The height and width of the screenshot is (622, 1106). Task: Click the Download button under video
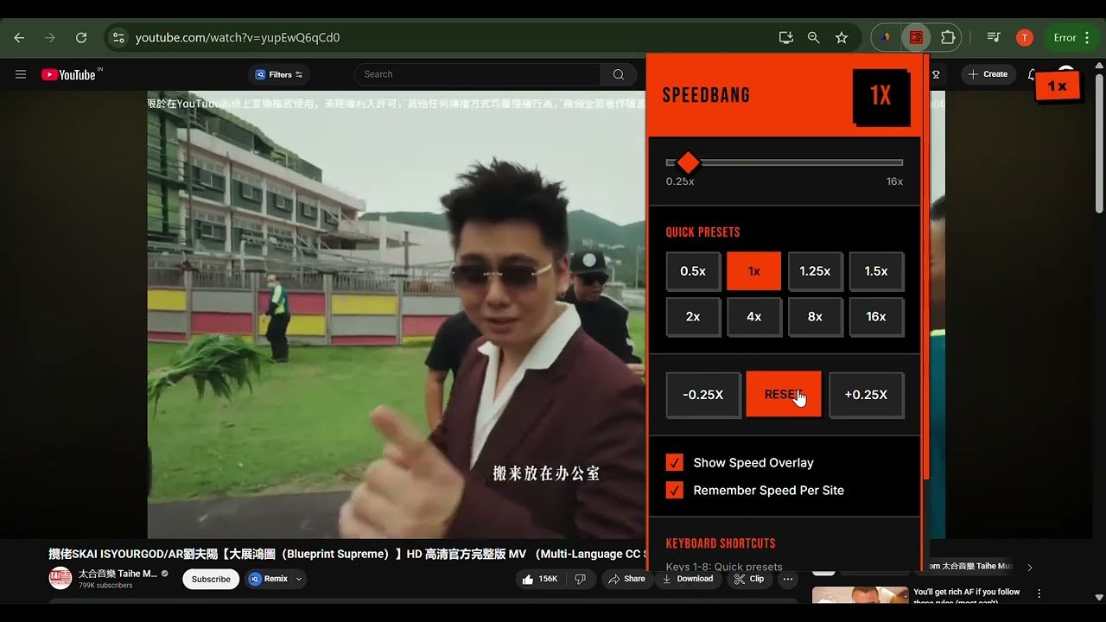(x=688, y=579)
